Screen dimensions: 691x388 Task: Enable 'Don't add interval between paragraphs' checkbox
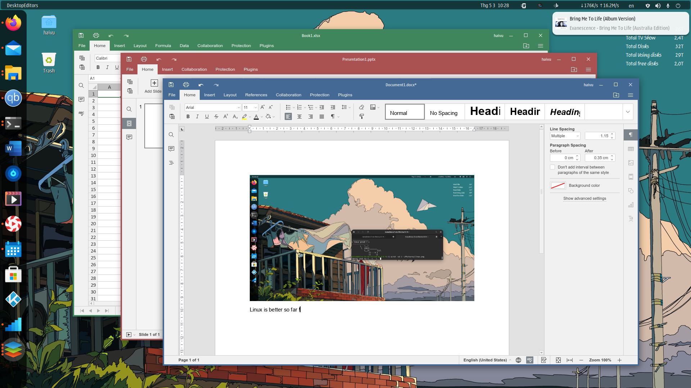coord(552,167)
